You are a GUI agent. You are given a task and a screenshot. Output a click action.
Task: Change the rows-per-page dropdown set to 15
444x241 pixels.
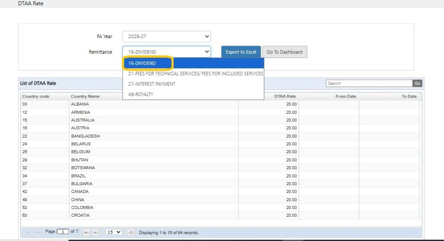[x=114, y=232]
